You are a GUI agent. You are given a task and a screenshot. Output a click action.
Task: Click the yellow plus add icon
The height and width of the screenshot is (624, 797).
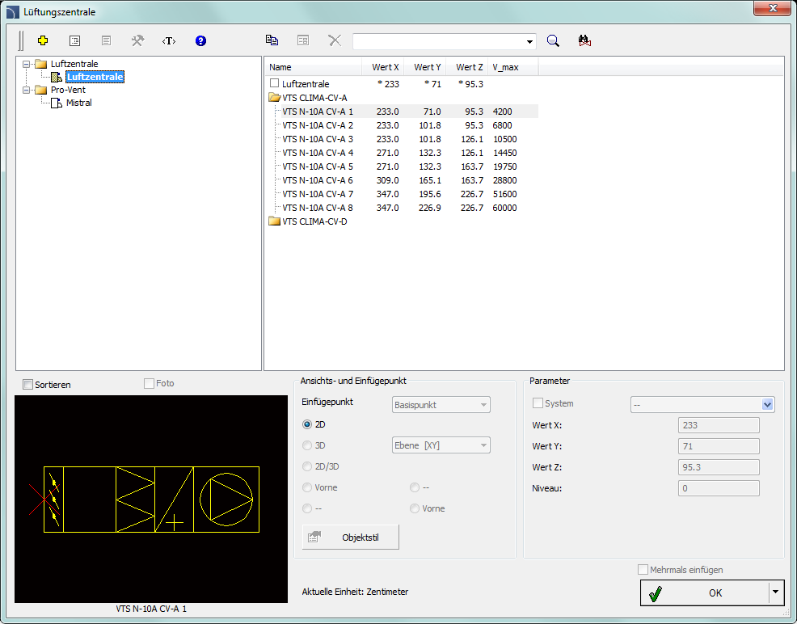pos(43,40)
